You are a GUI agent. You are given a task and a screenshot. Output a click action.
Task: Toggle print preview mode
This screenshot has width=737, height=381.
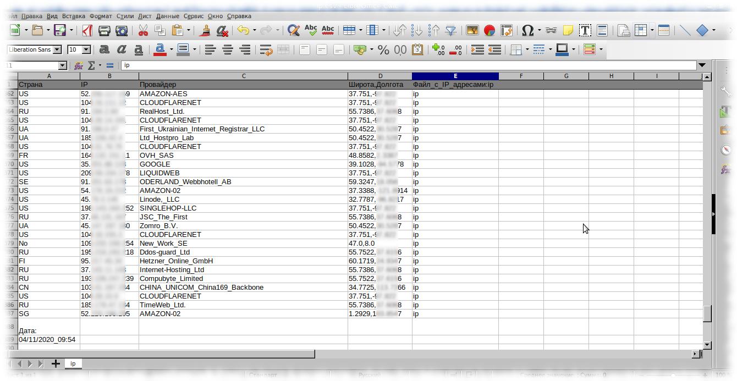[x=122, y=30]
